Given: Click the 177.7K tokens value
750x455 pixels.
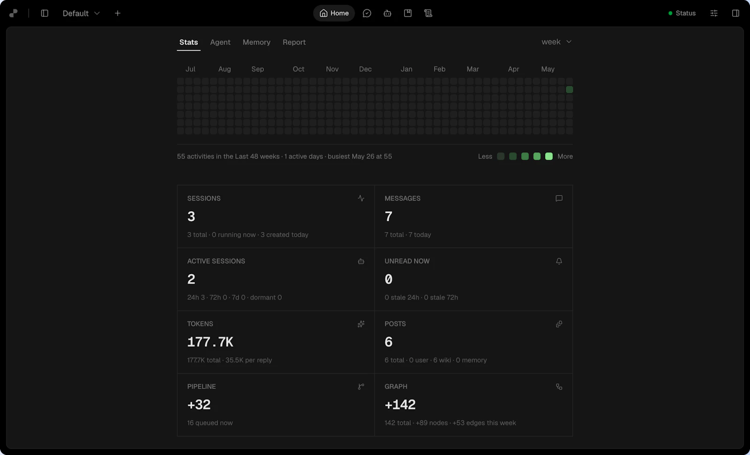Looking at the screenshot, I should pyautogui.click(x=210, y=342).
